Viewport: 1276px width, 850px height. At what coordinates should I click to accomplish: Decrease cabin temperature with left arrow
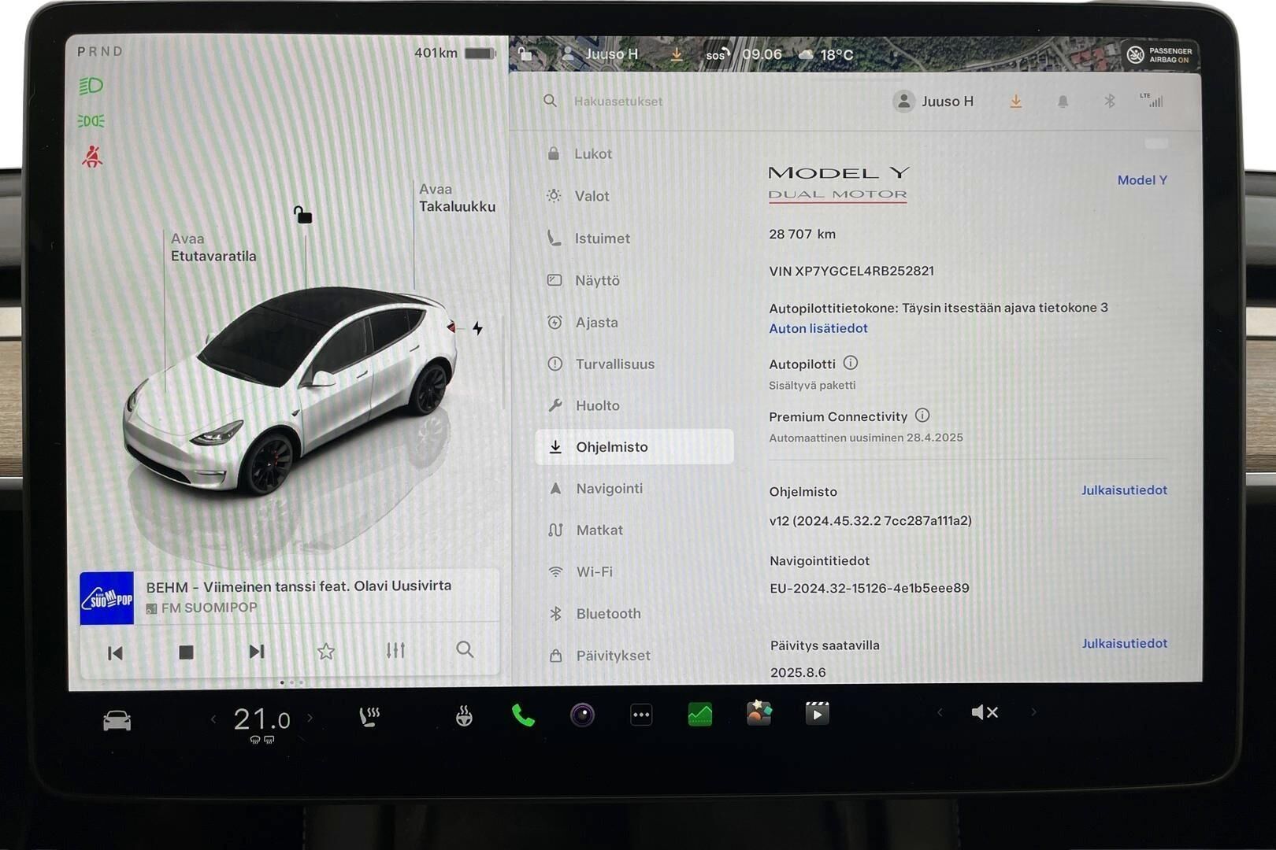213,719
